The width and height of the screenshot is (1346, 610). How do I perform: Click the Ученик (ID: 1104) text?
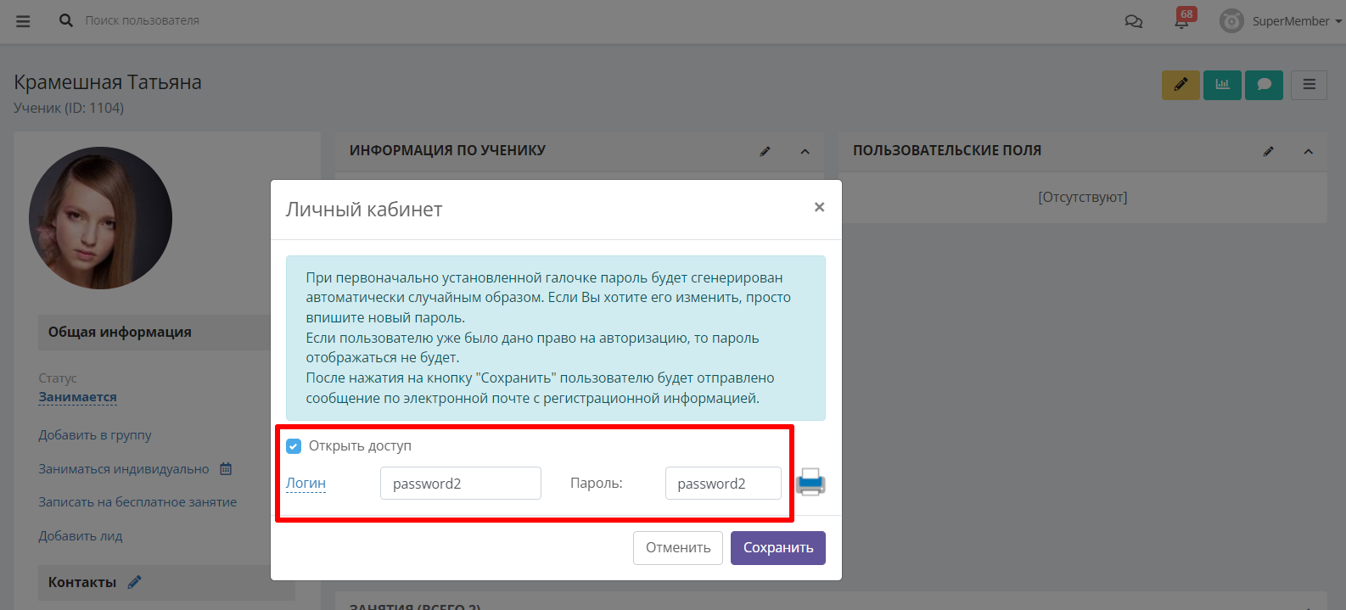point(69,108)
